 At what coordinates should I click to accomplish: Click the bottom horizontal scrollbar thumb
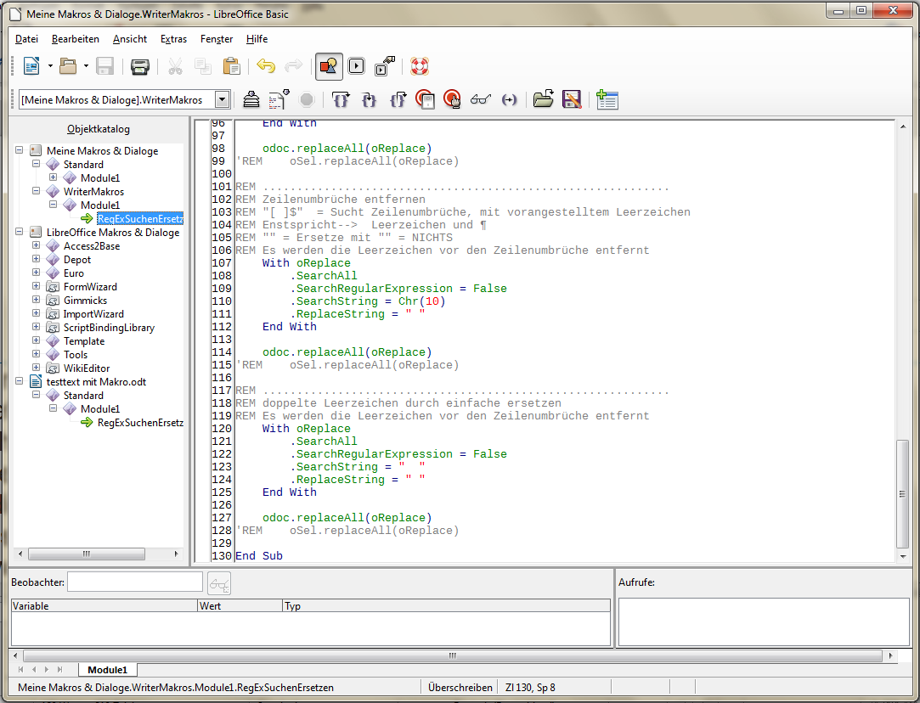[453, 655]
